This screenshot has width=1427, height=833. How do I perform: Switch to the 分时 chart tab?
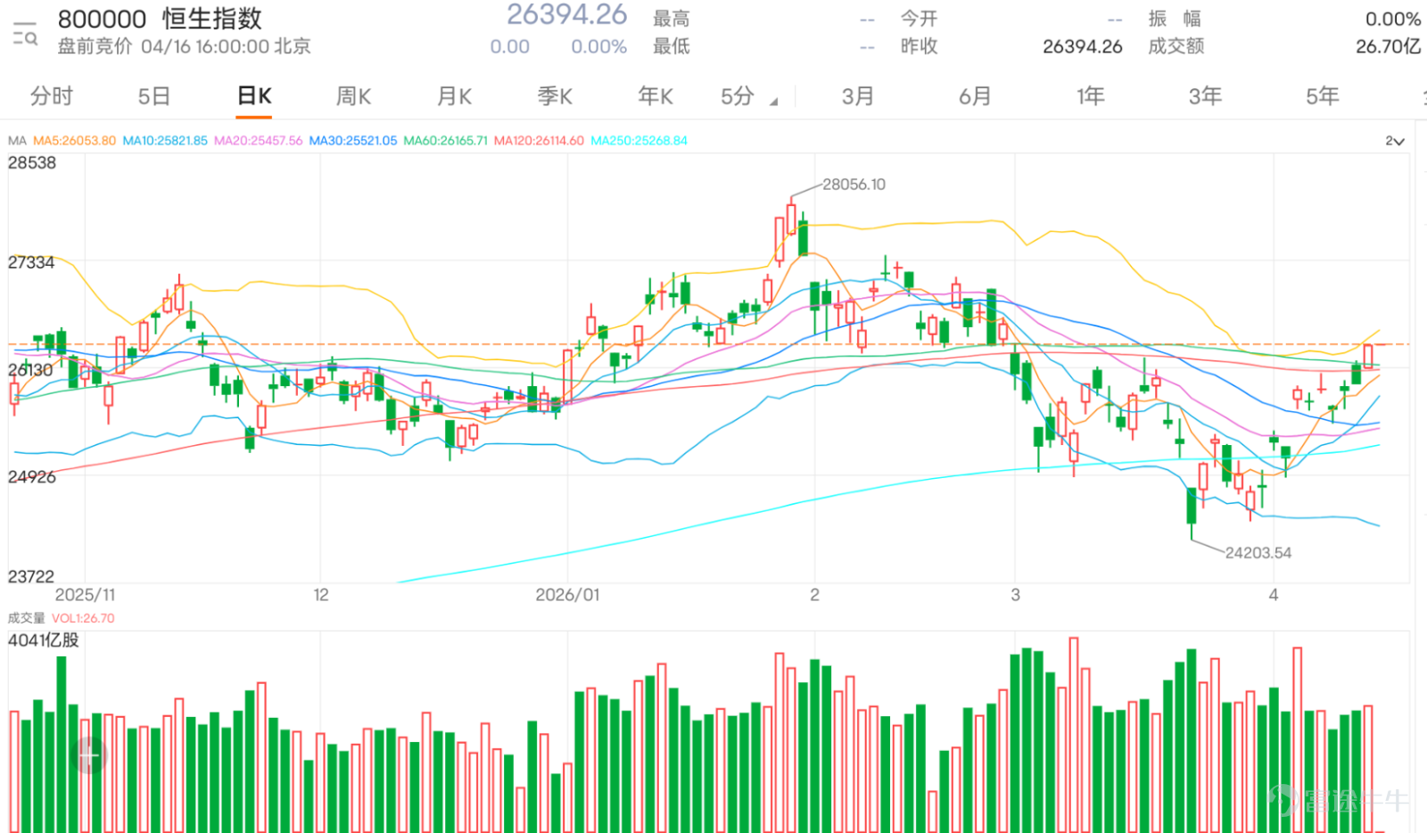coord(52,96)
